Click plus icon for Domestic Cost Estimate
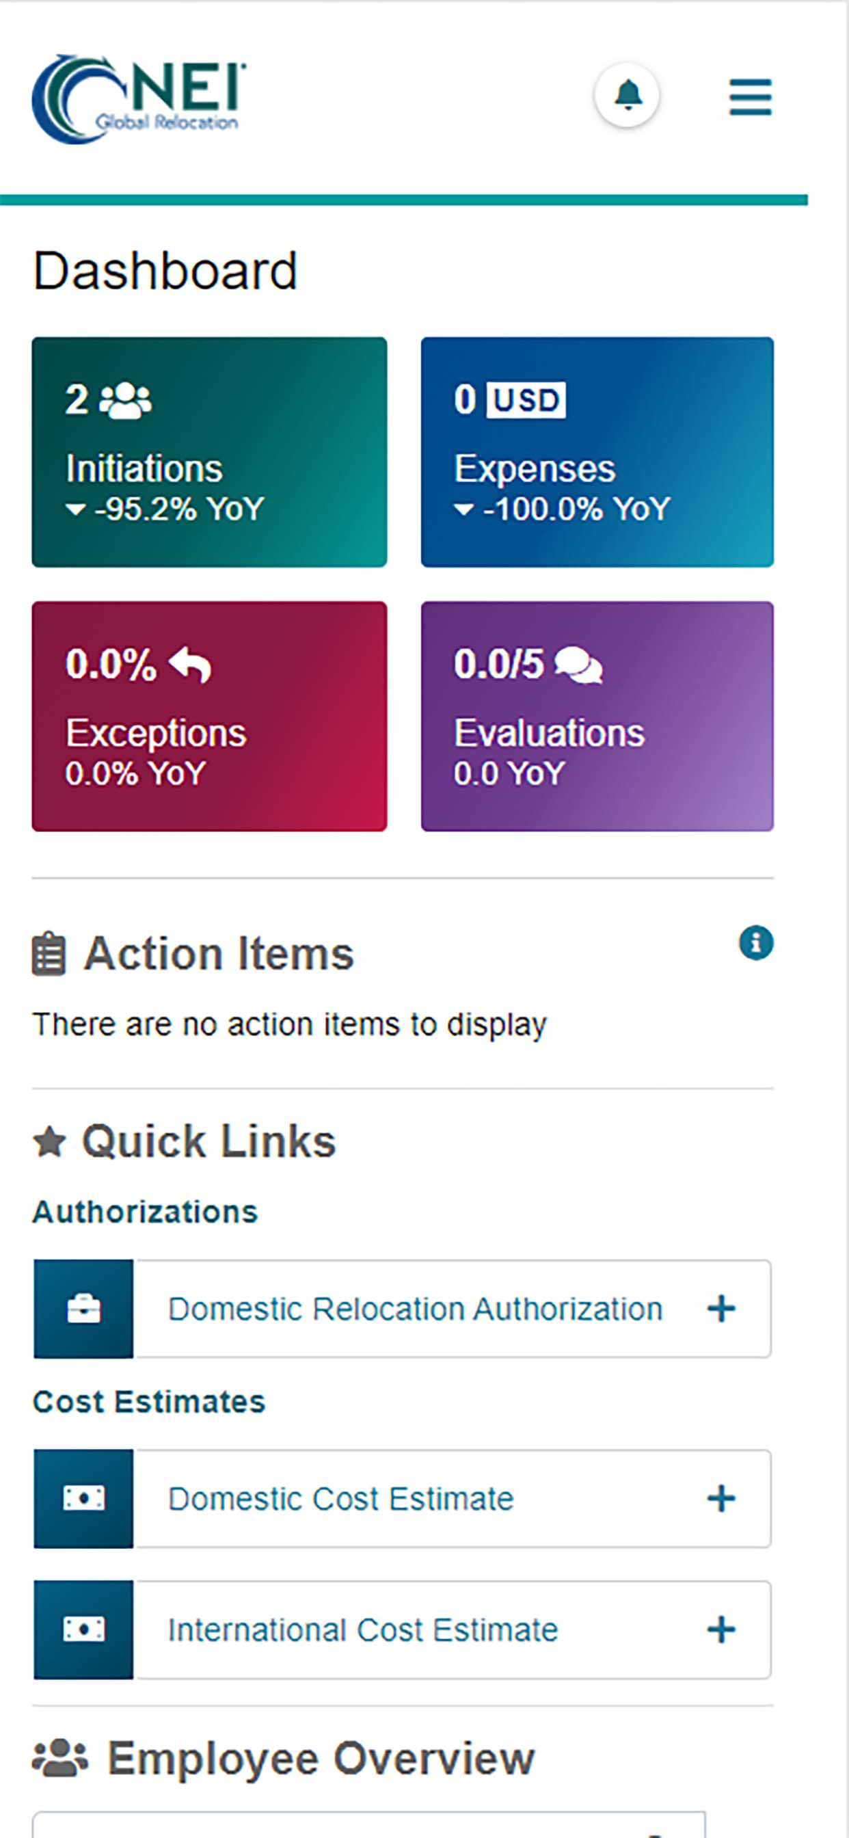Screen dimensions: 849x1838 pos(721,1498)
